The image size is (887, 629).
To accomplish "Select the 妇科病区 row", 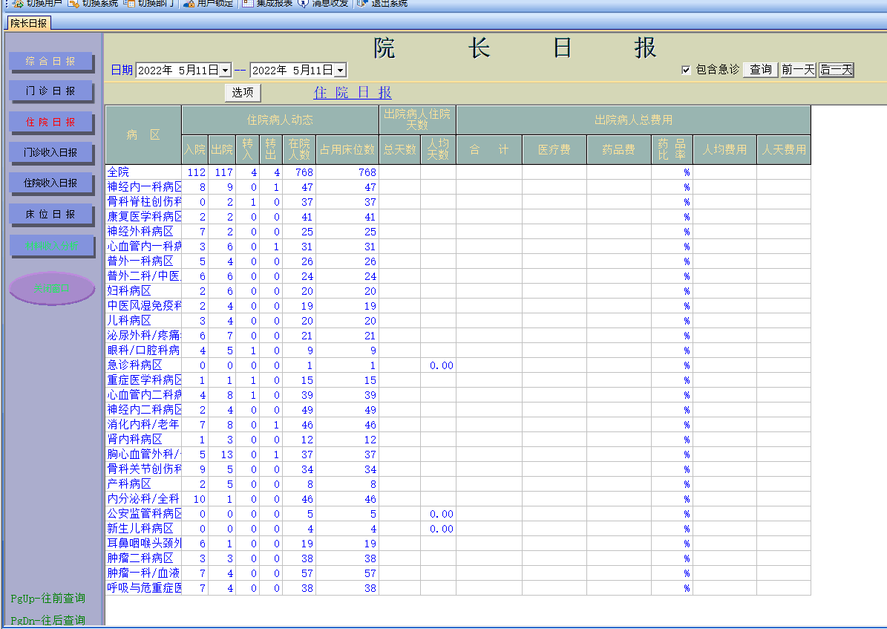I will pyautogui.click(x=458, y=291).
